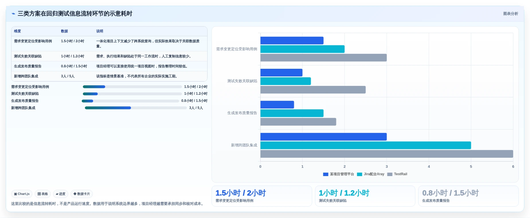The height and width of the screenshot is (218, 530).
Task: Click table data cell 3人 / 5人
Action: 68,76
